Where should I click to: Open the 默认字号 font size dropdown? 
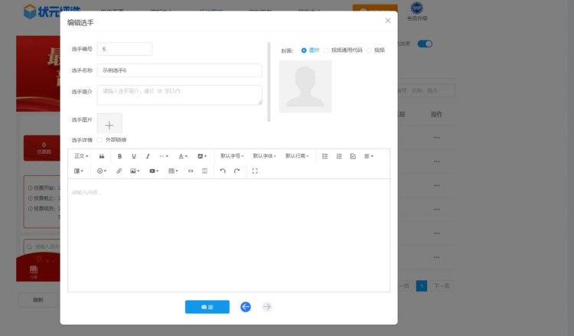(x=232, y=156)
